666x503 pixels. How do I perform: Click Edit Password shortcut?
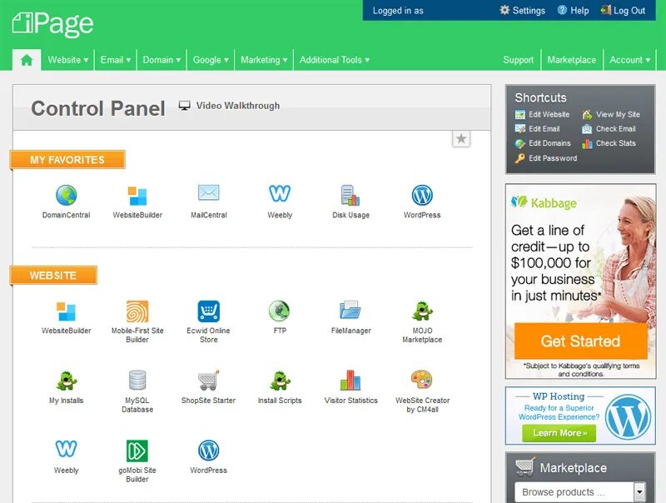pyautogui.click(x=546, y=158)
